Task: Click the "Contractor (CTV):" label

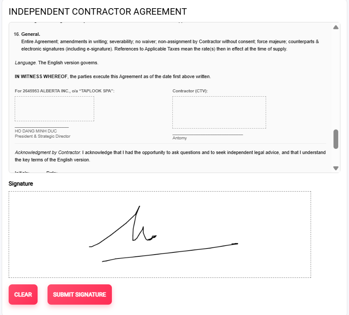Action: coord(190,91)
